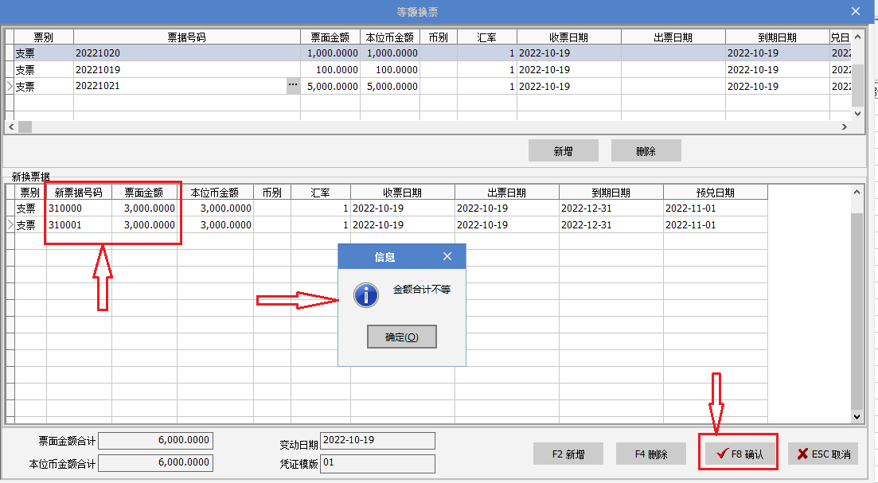Viewport: 878px width, 483px height.
Task: Click 到期日期 2022-12-31 in row 310000
Action: [611, 208]
